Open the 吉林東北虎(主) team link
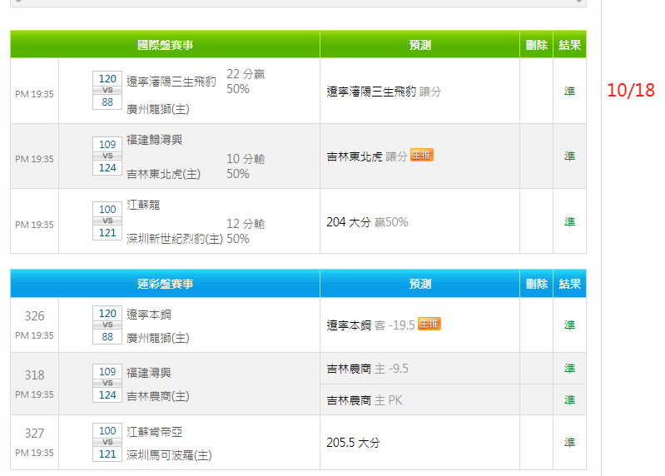The width and height of the screenshot is (665, 476). [x=163, y=174]
